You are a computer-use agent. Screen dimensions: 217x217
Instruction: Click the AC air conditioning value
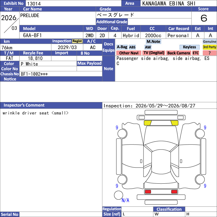click(92, 47)
